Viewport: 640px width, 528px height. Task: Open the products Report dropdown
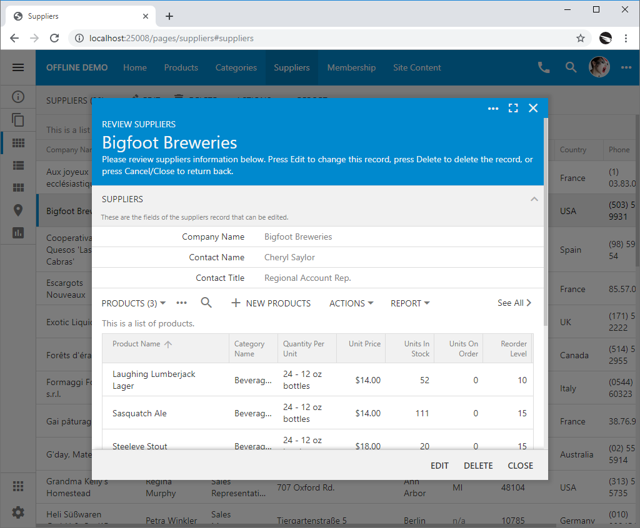click(x=410, y=303)
